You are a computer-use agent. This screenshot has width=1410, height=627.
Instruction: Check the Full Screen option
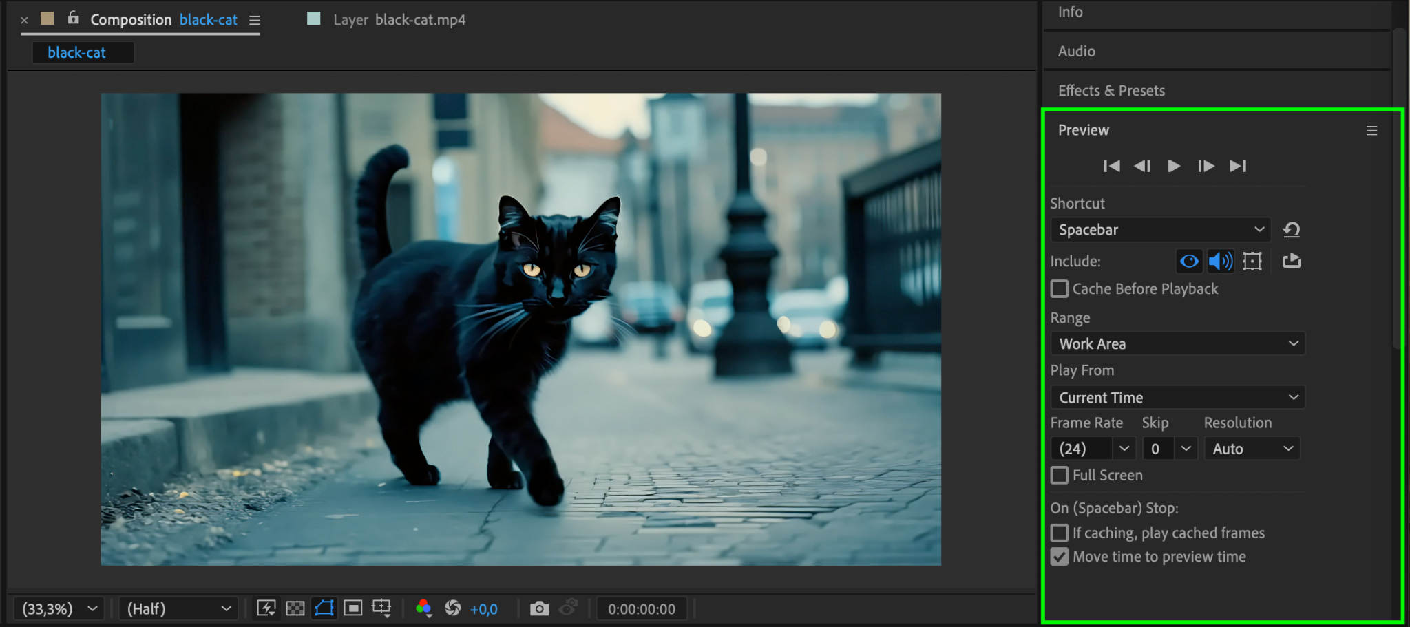pyautogui.click(x=1060, y=476)
